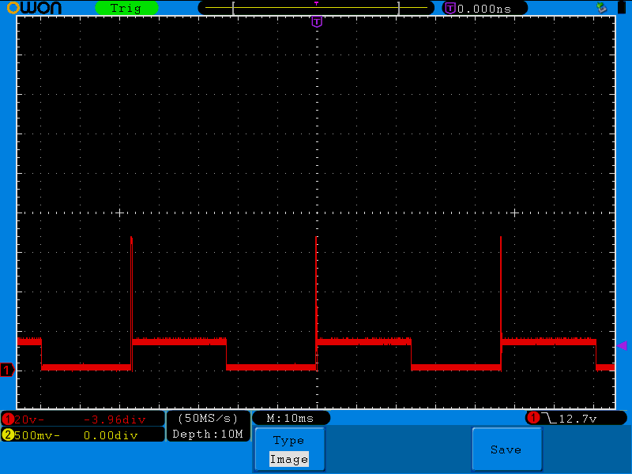This screenshot has height=474, width=632.
Task: Toggle Image as the save type
Action: (289, 458)
